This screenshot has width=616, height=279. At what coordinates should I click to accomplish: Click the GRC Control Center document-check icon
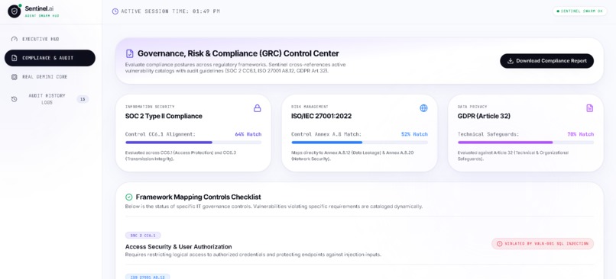[130, 53]
